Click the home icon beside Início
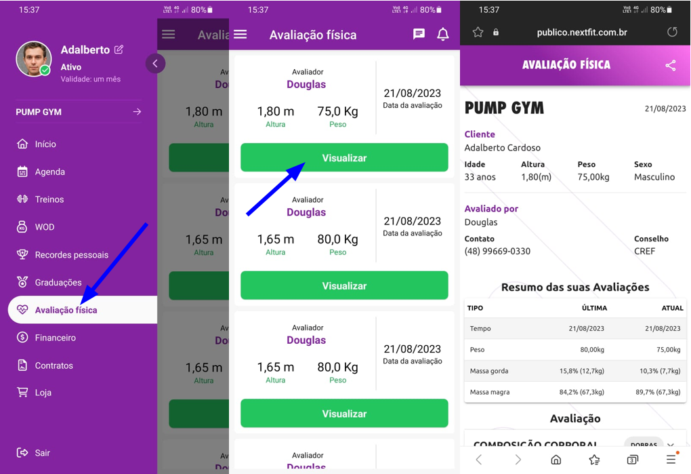Viewport: 691px width, 474px height. coord(22,144)
